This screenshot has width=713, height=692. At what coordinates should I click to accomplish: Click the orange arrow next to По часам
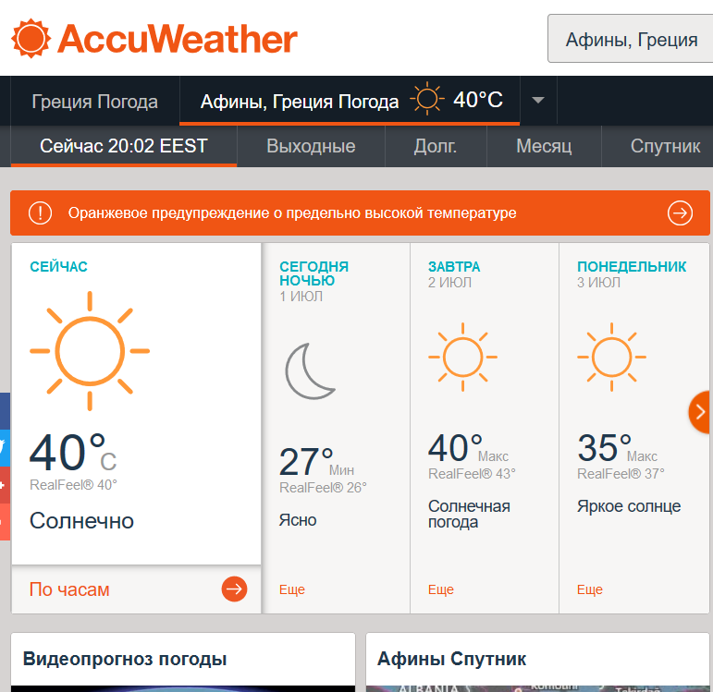pos(234,589)
